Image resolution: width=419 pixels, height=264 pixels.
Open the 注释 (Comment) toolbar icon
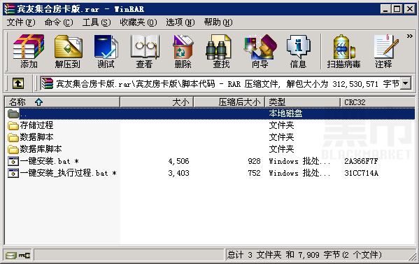click(384, 50)
